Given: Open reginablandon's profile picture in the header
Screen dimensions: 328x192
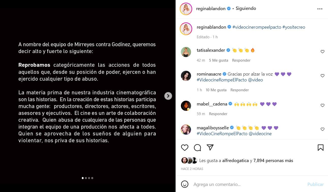Looking at the screenshot, I should click(x=186, y=9).
